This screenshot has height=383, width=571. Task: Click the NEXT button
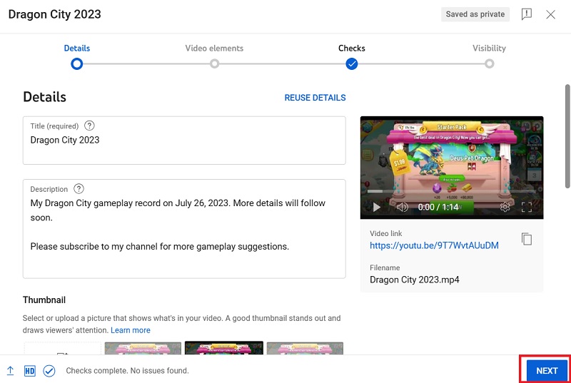pos(547,371)
